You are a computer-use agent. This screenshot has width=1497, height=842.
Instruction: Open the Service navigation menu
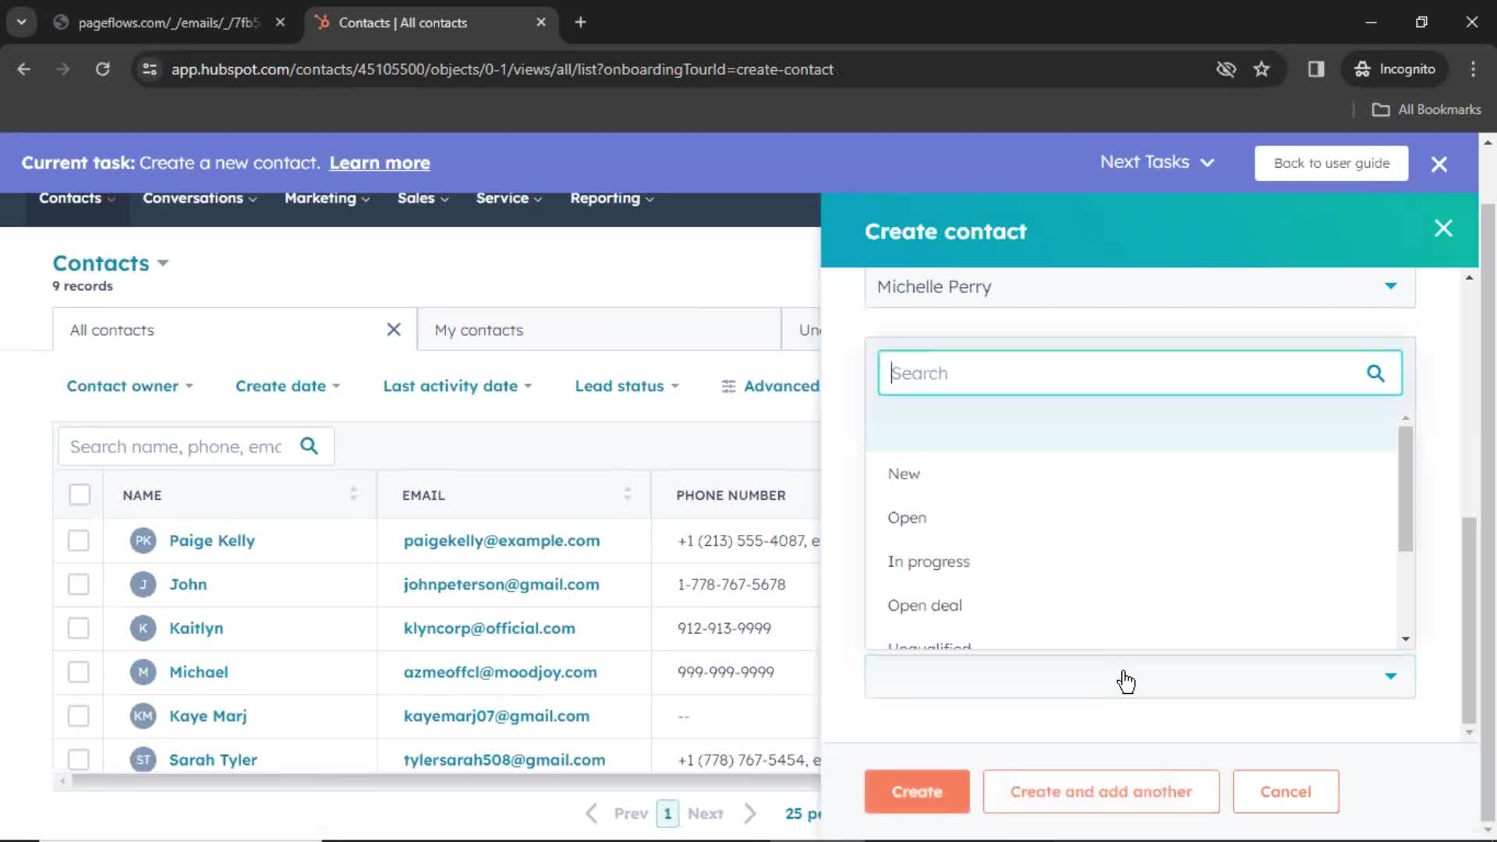point(509,199)
